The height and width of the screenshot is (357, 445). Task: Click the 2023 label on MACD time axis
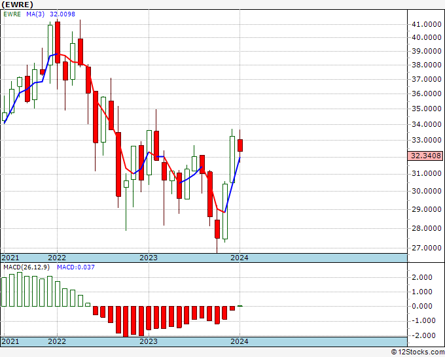tap(149, 341)
